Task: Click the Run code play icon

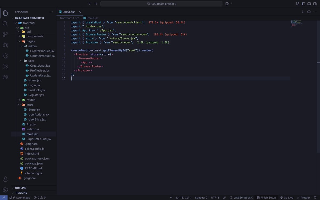Action: (303, 12)
